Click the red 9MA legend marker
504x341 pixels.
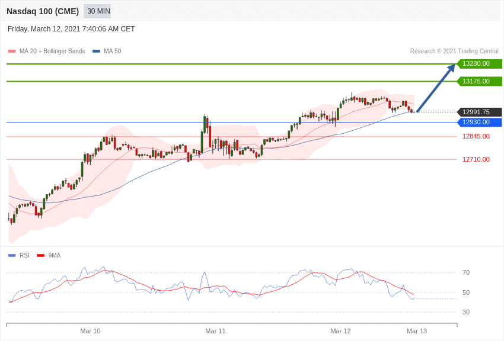pos(40,256)
